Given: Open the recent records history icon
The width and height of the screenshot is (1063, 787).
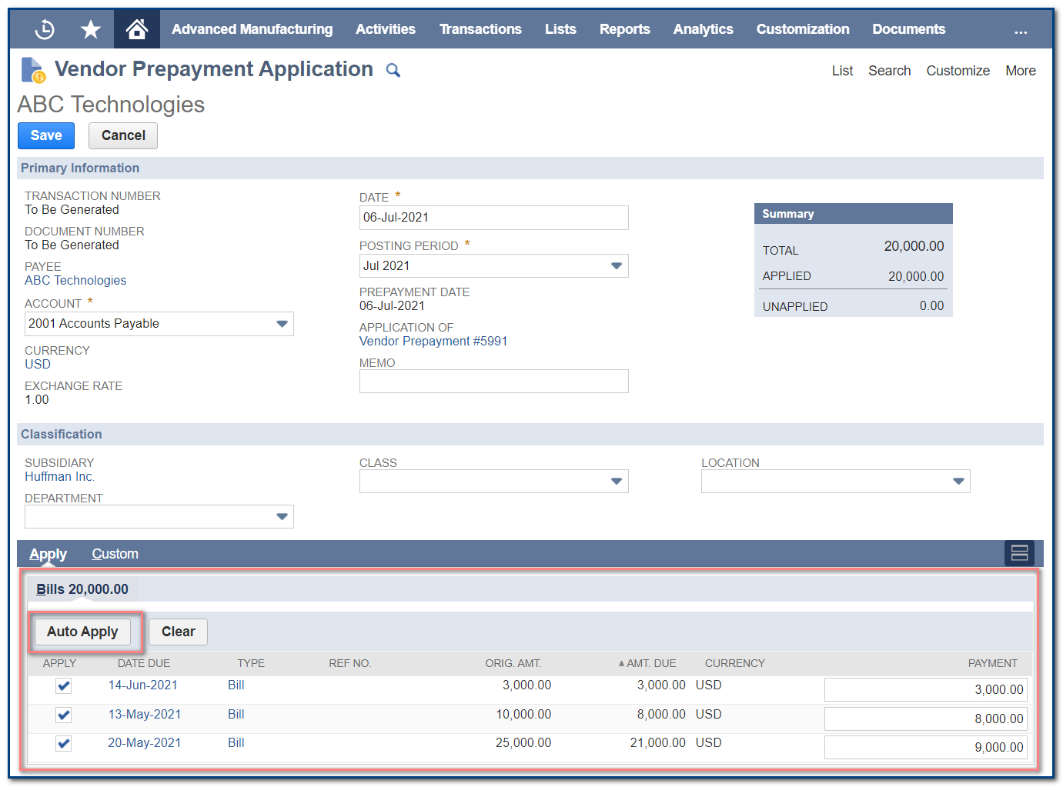Looking at the screenshot, I should tap(45, 29).
